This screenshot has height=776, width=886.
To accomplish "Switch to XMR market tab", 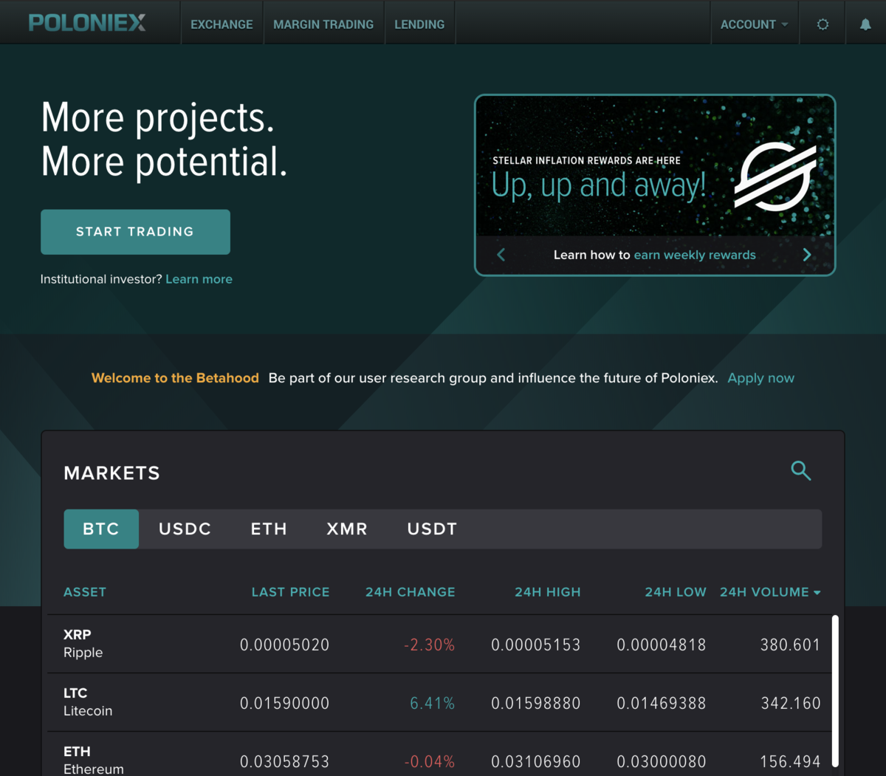I will pos(347,529).
